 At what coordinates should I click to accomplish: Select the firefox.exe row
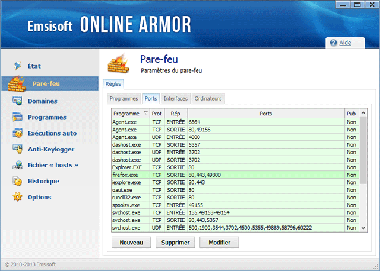(x=235, y=175)
